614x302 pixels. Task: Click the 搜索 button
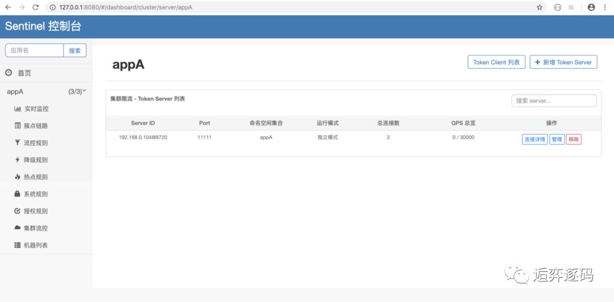[x=75, y=50]
